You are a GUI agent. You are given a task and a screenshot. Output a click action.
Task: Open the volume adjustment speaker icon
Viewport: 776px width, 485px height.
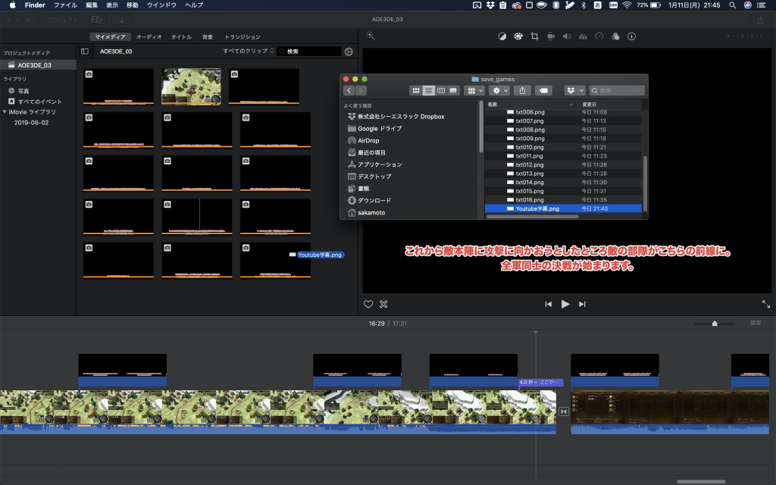pos(567,36)
